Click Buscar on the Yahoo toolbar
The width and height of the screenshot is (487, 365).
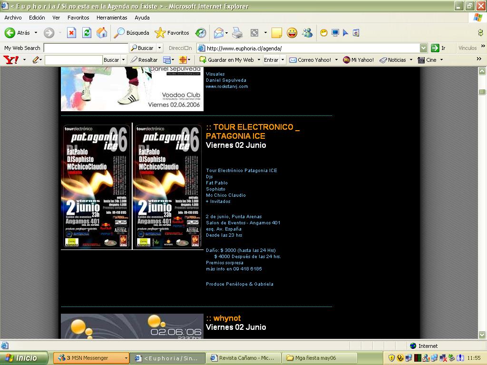pyautogui.click(x=111, y=60)
